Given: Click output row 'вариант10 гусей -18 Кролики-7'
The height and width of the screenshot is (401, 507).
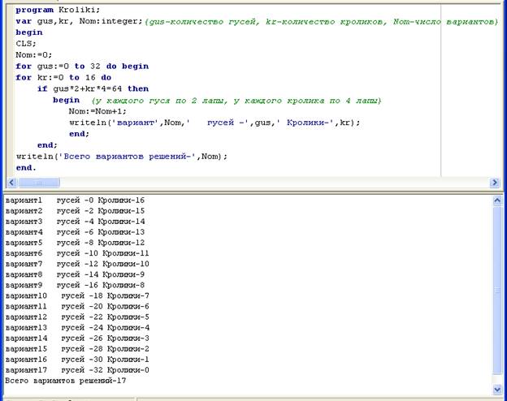Looking at the screenshot, I should (x=77, y=295).
